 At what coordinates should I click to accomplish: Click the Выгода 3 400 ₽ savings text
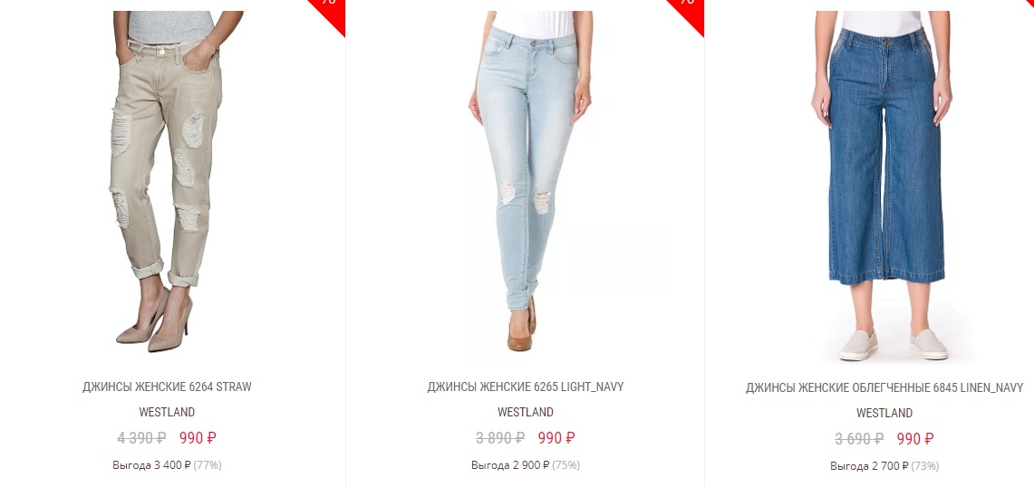click(x=151, y=465)
